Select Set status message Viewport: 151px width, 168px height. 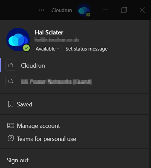pyautogui.click(x=87, y=49)
